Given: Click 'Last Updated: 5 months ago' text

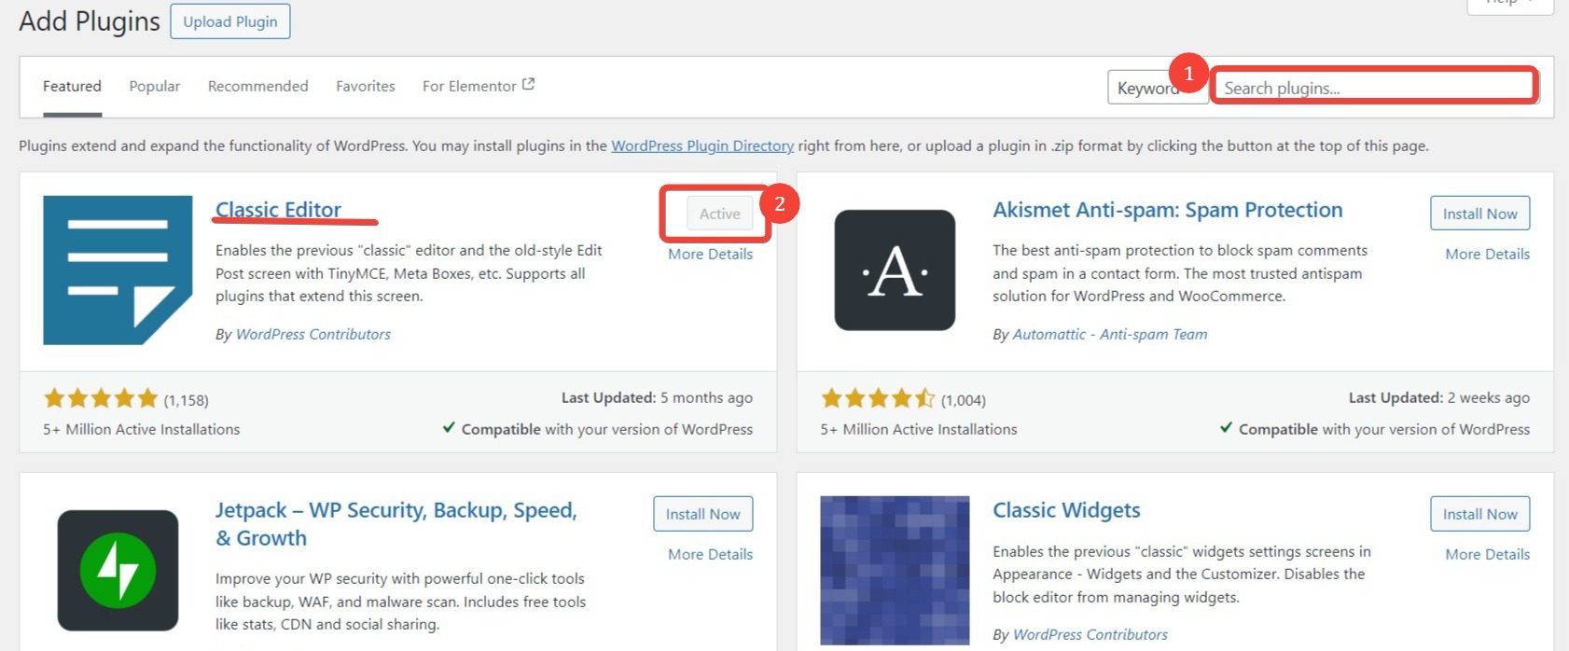Looking at the screenshot, I should (x=657, y=397).
